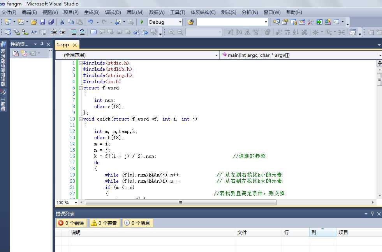Cut selection with the scissors icon

(x=62, y=22)
